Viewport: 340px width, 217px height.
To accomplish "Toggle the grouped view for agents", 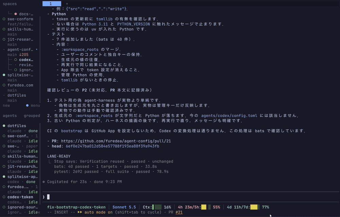I will (x=32, y=115).
